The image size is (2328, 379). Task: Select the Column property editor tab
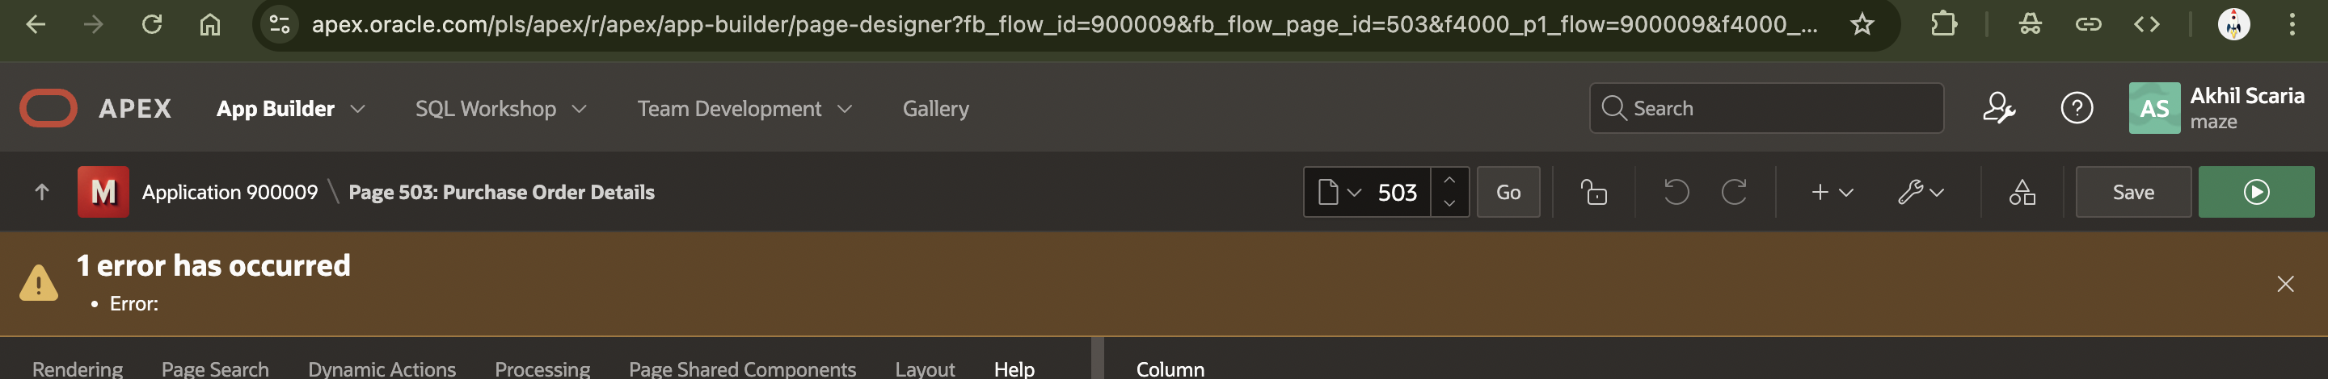[1170, 369]
